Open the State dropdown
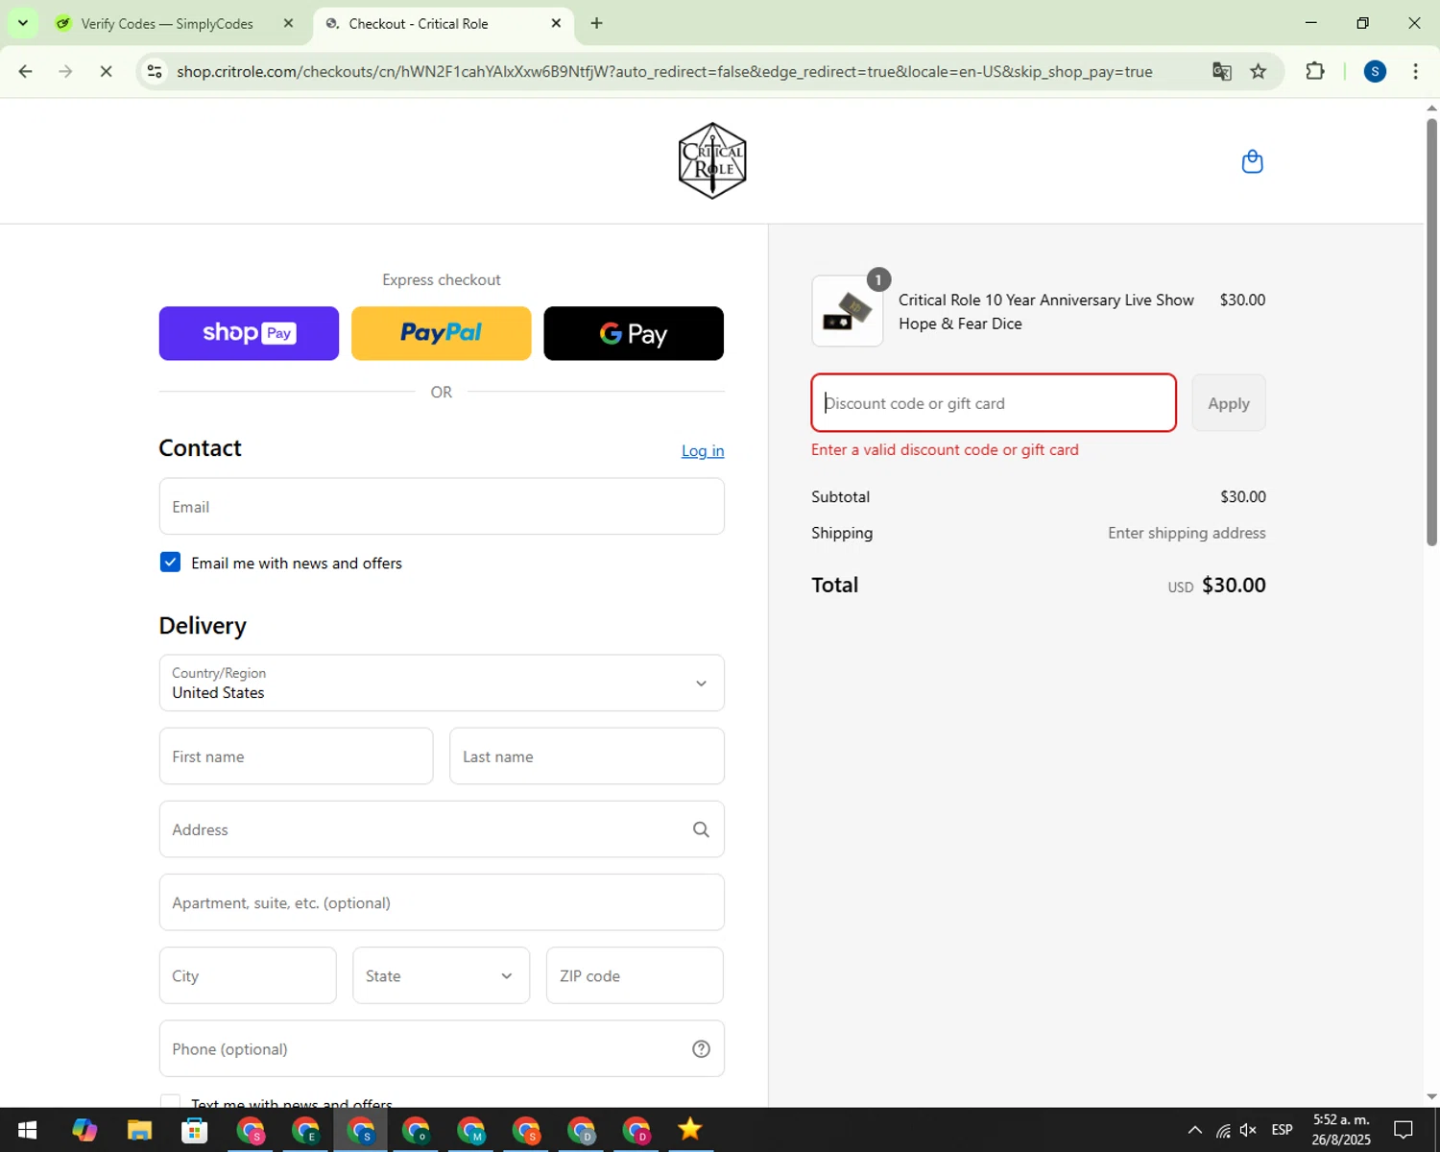Screen dimensions: 1440x1152 coord(441,975)
